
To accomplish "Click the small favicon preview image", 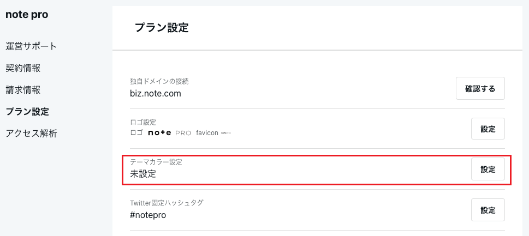I will 226,133.
